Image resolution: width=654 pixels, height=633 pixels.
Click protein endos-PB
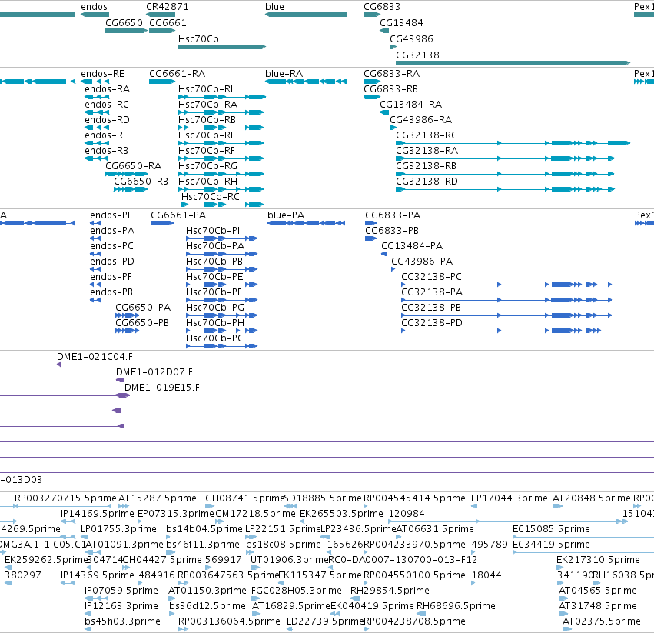click(111, 292)
